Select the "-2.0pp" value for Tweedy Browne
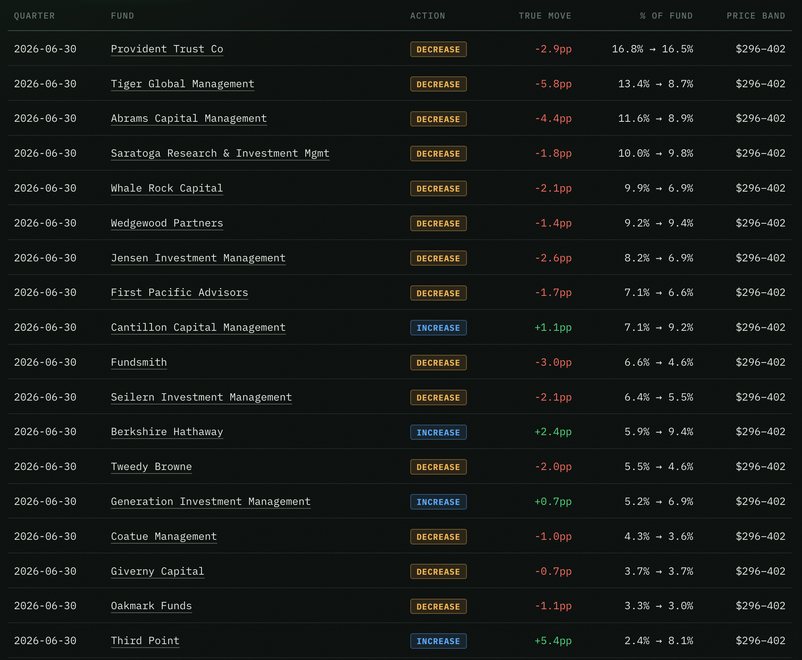The width and height of the screenshot is (802, 660). 553,467
